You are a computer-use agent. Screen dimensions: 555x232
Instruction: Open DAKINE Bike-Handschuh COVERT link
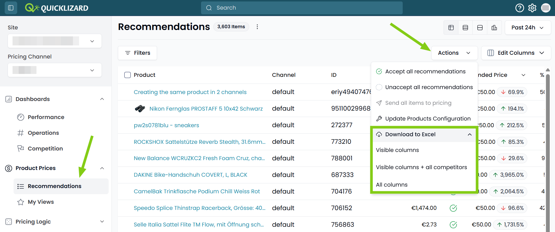point(190,175)
